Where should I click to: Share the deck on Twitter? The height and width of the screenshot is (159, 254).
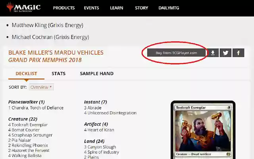pos(225,53)
